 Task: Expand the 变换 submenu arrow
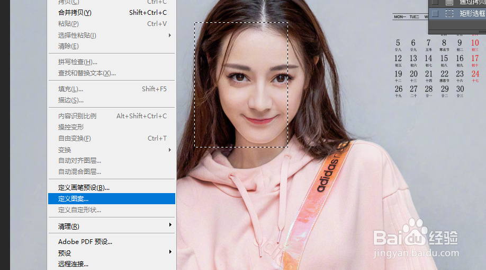tap(170, 150)
